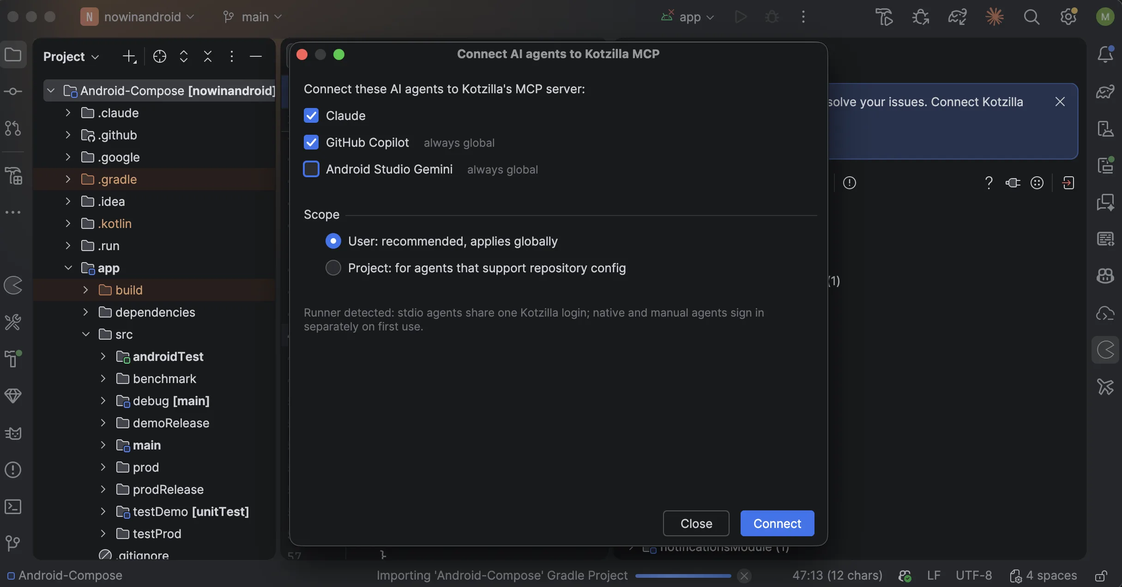Click the New File or Directory plus icon

tap(129, 56)
